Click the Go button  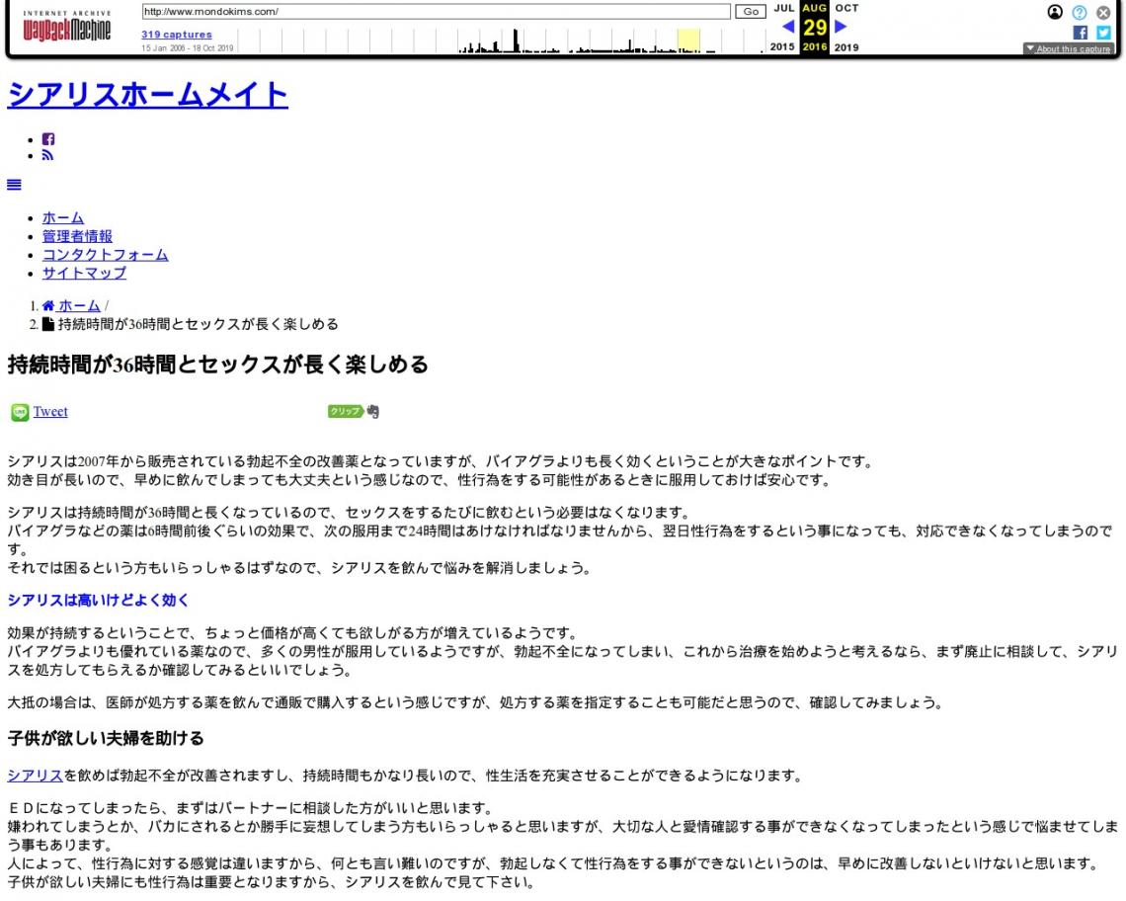(751, 12)
